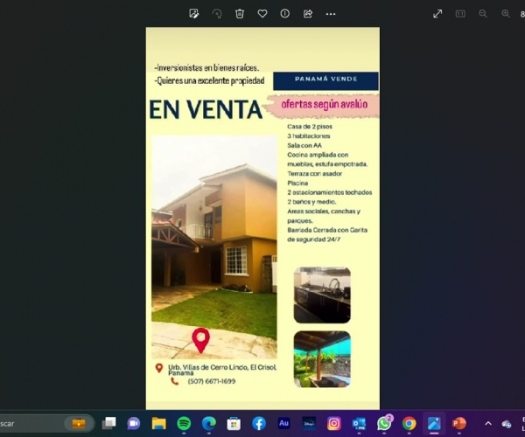This screenshot has height=437, width=525.
Task: Click the cloud weather tray icon
Action: (x=506, y=424)
